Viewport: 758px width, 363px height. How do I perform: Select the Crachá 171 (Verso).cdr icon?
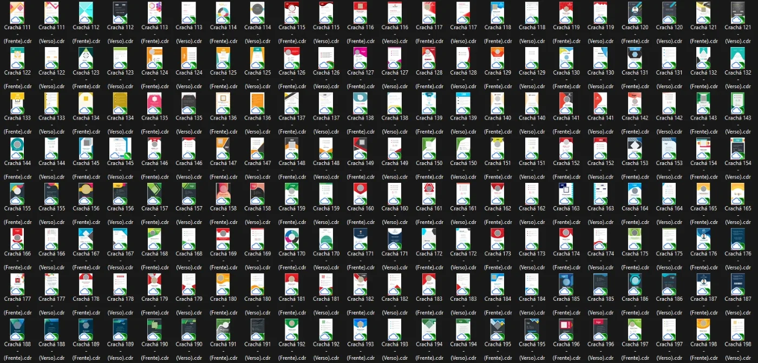point(395,239)
